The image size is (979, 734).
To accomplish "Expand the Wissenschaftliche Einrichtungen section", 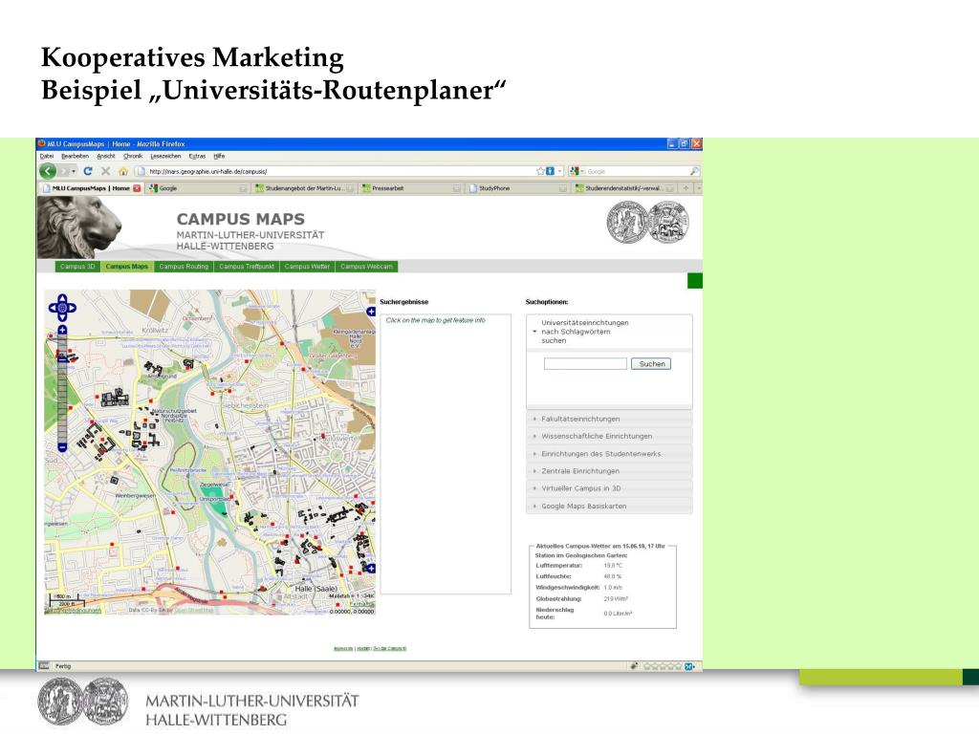I will (609, 436).
